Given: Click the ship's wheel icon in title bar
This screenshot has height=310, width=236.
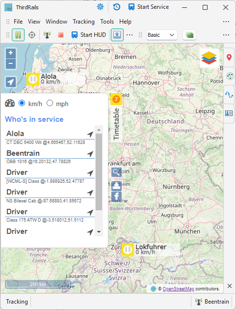Looking at the screenshot, I should tap(100, 7).
